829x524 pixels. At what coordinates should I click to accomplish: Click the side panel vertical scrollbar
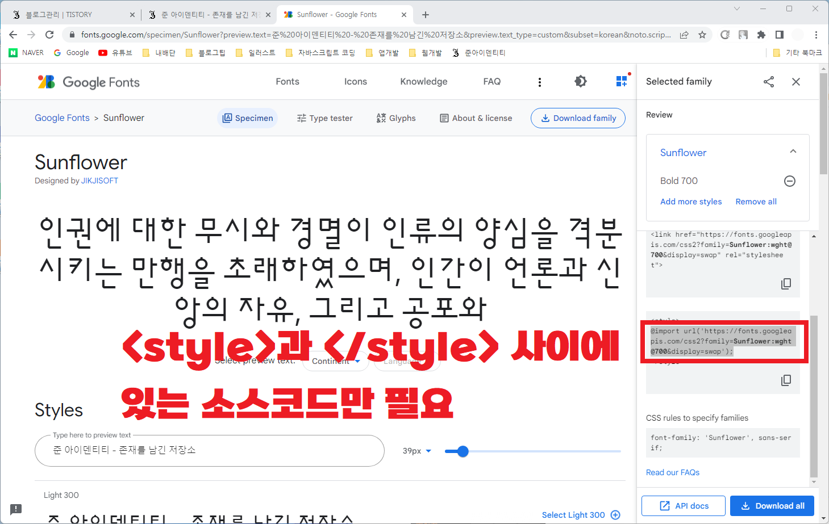pos(814,397)
